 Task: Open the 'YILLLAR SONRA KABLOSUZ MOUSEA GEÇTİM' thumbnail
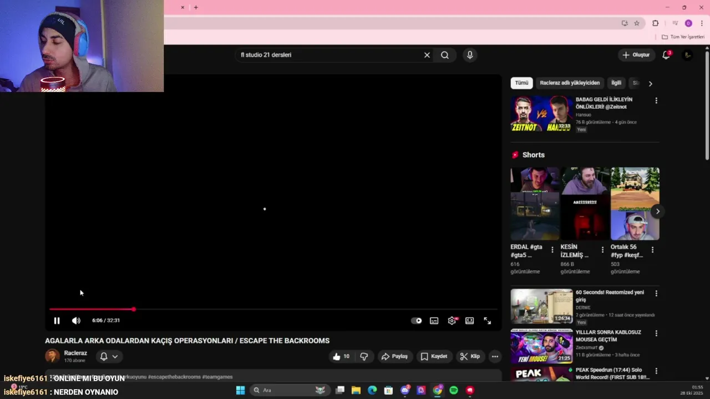click(x=541, y=346)
